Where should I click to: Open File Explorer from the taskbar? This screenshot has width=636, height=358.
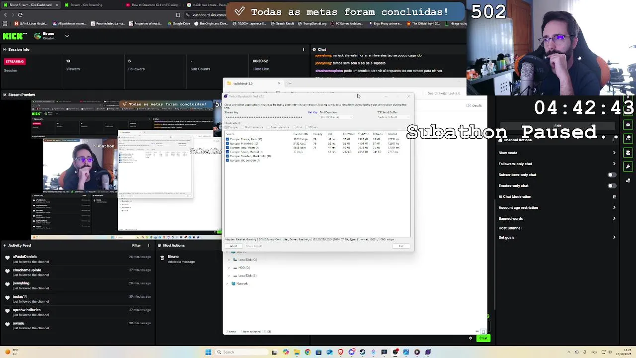coord(297,352)
